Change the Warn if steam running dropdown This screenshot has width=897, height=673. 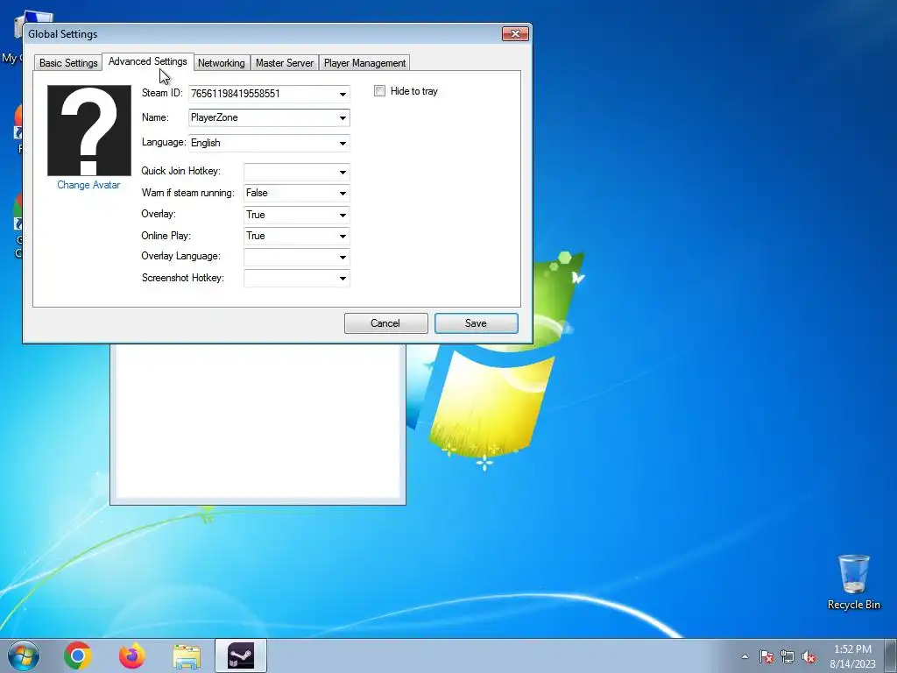coord(343,194)
